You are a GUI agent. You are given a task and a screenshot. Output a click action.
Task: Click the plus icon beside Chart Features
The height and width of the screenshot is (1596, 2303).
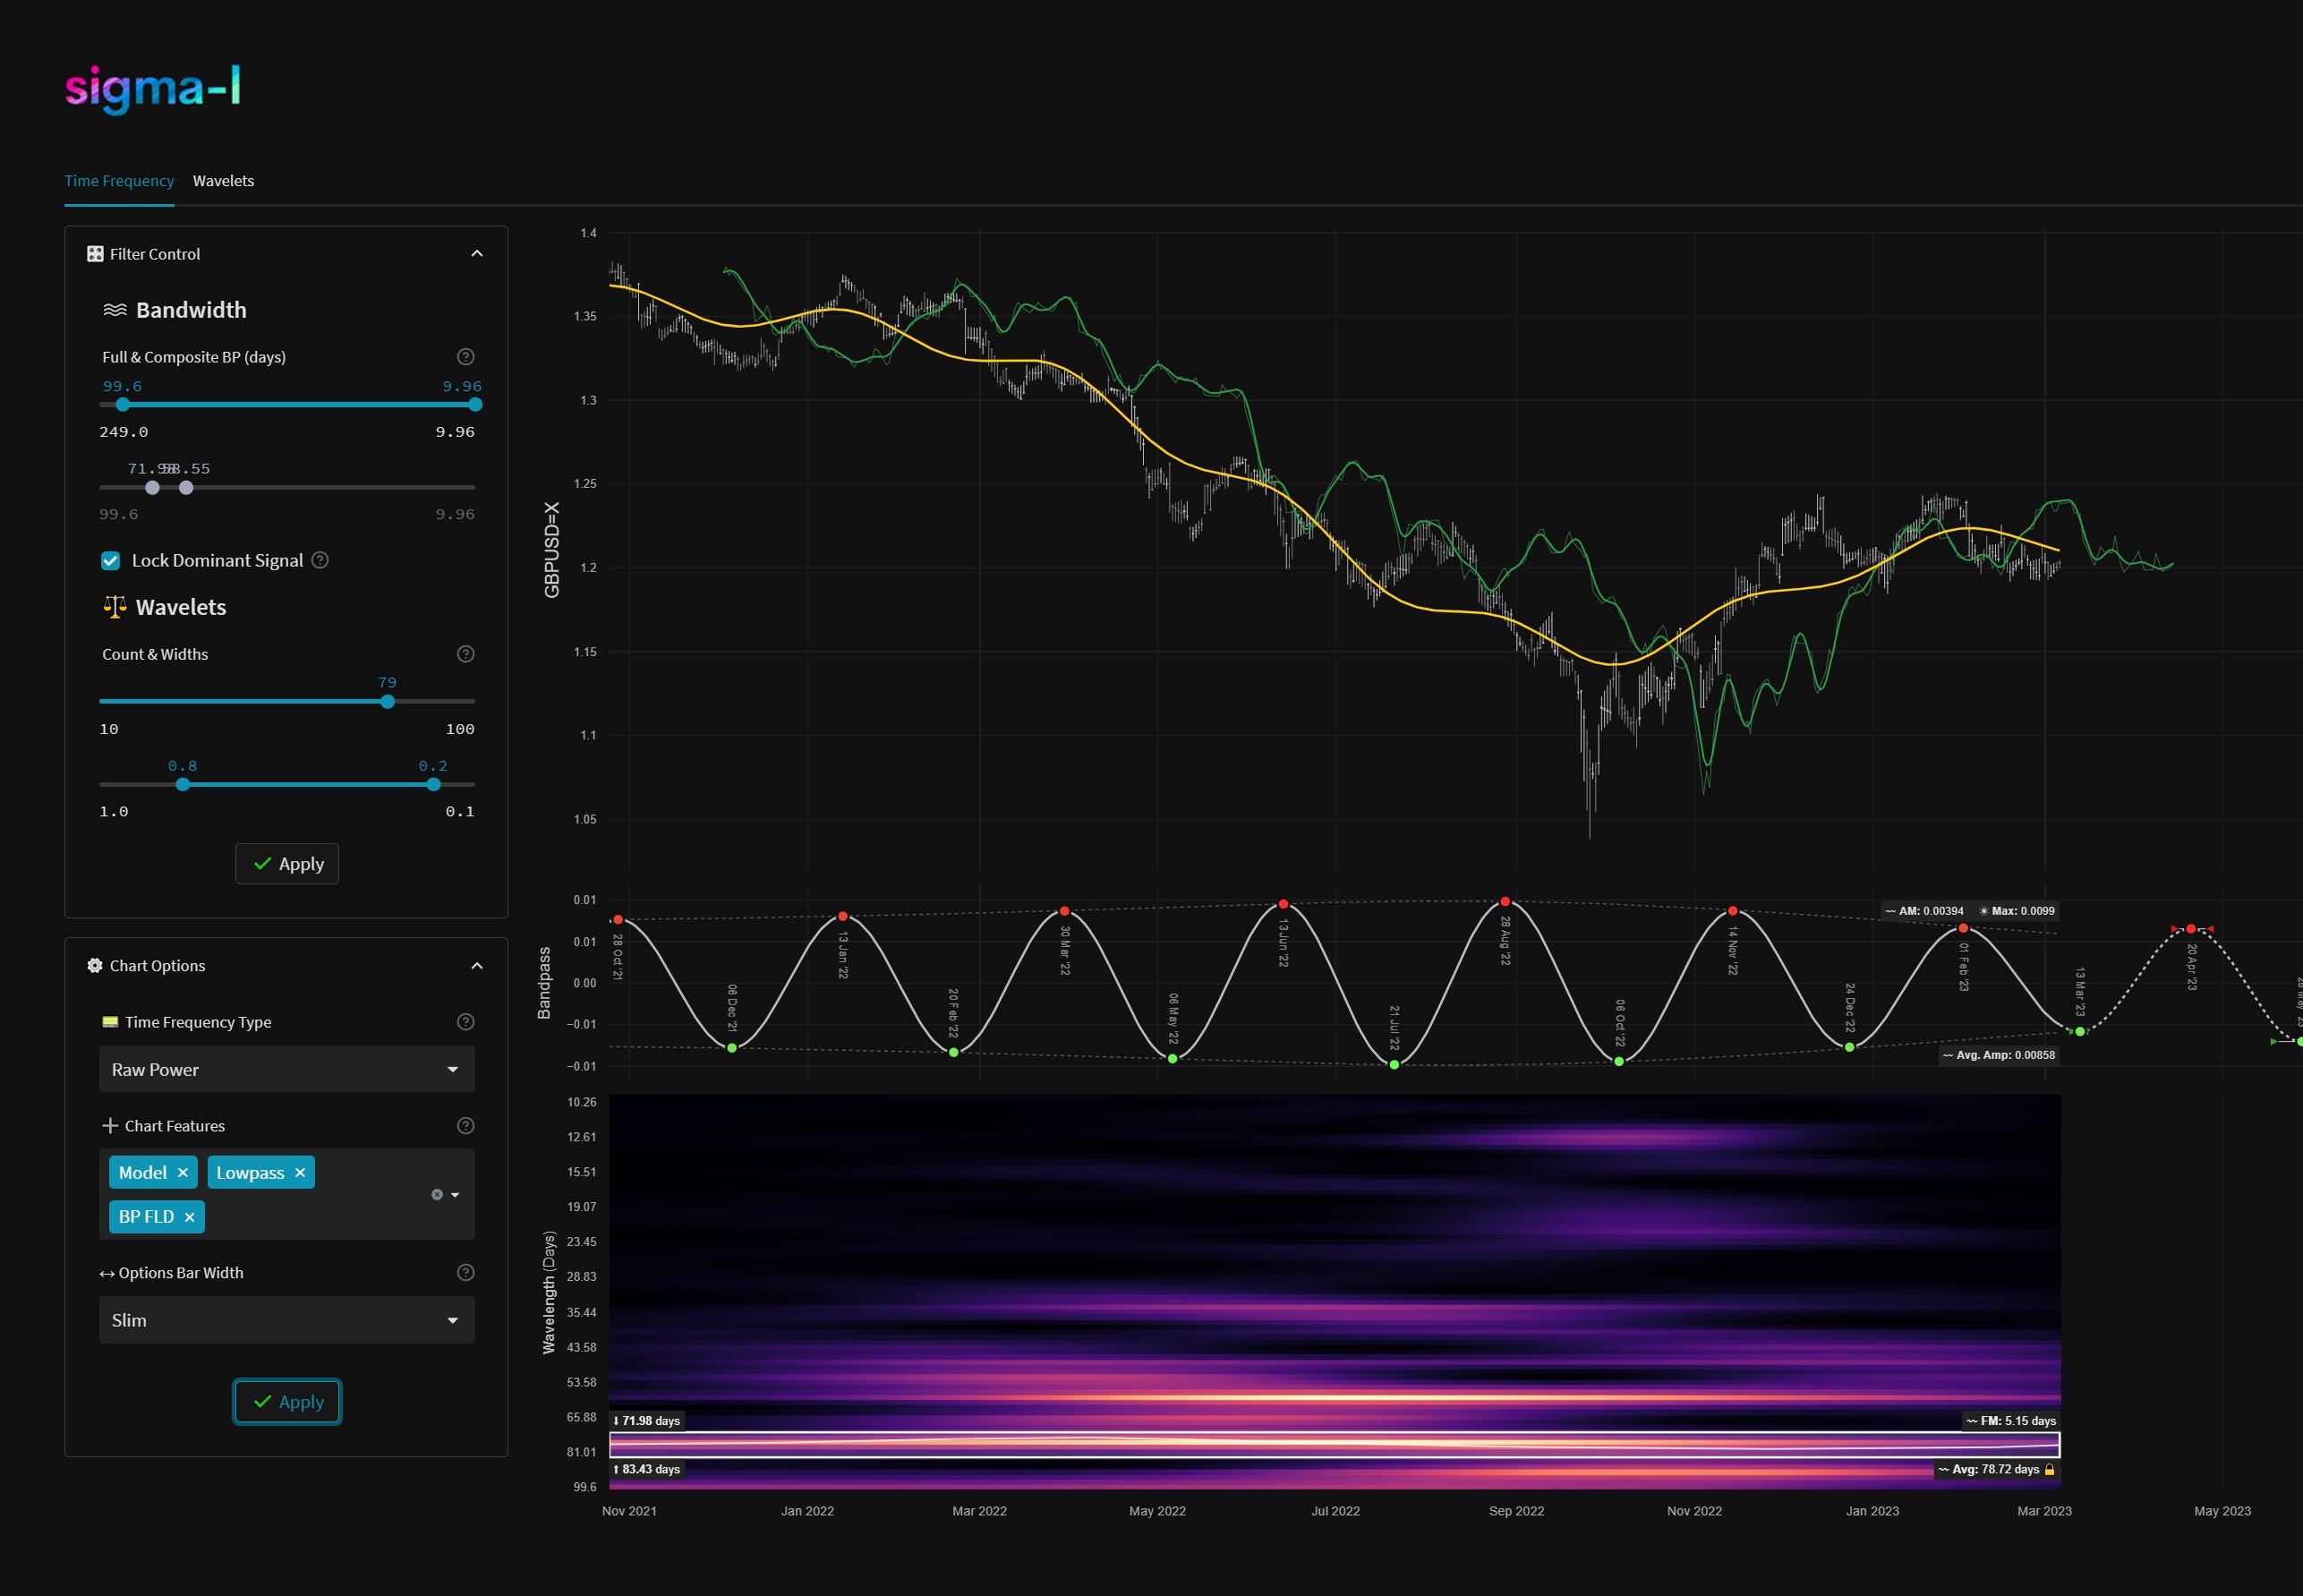pyautogui.click(x=110, y=1125)
